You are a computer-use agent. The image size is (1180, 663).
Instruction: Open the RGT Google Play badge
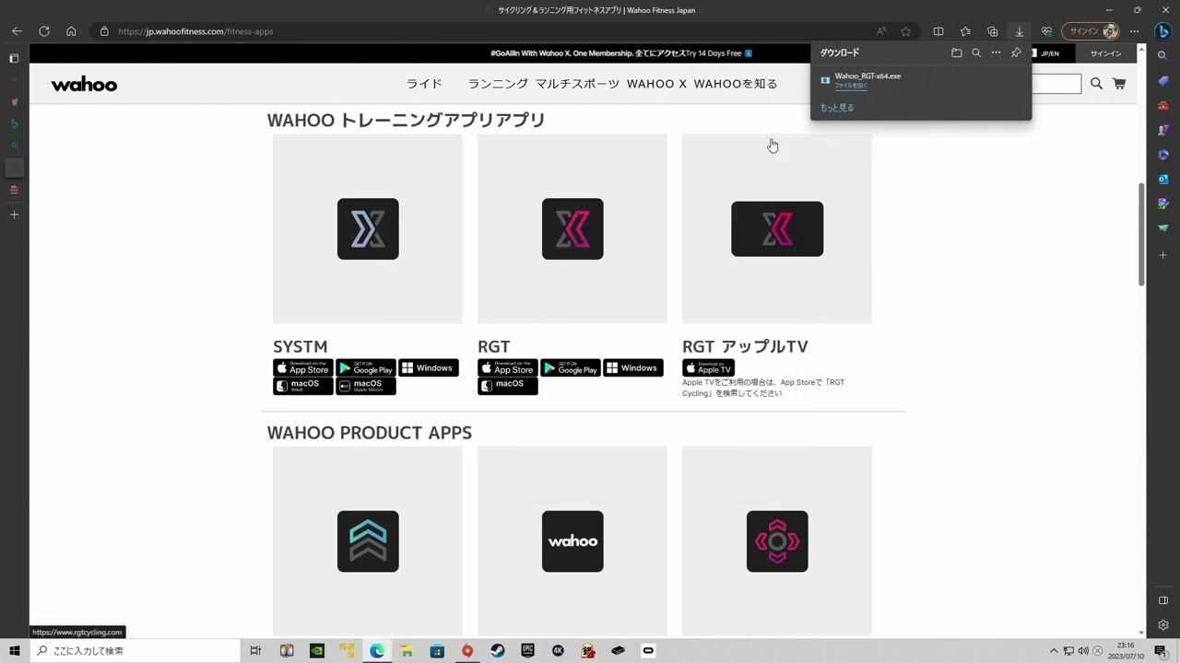pyautogui.click(x=571, y=368)
